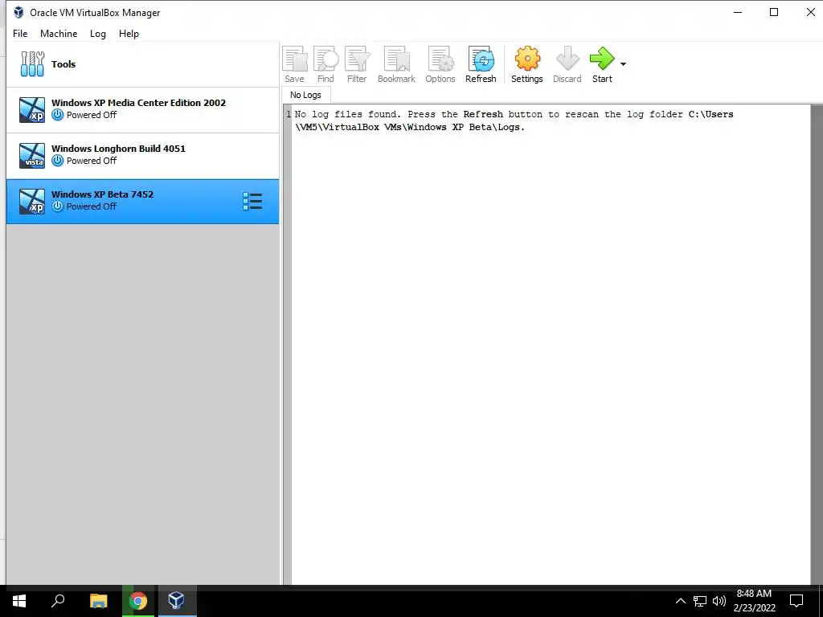Viewport: 823px width, 617px height.
Task: Refresh the log folder
Action: tap(481, 64)
